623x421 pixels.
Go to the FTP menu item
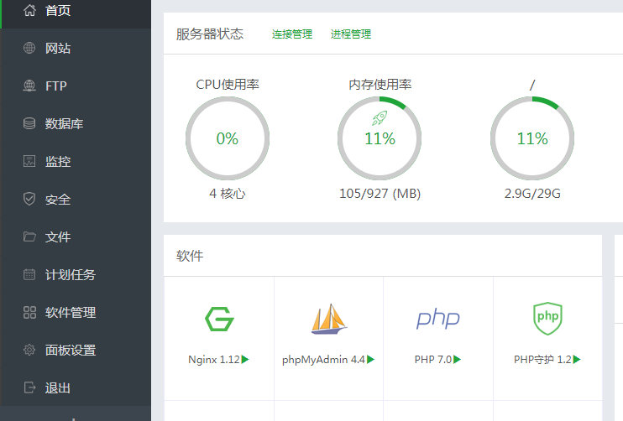pyautogui.click(x=55, y=86)
